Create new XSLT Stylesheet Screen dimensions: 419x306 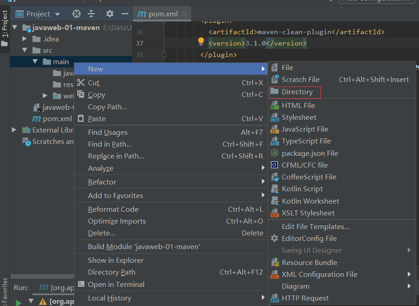pos(342,213)
